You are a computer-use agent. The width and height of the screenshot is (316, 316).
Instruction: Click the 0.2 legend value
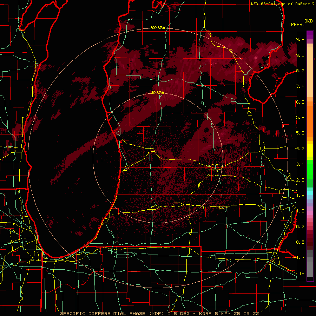[300, 227]
